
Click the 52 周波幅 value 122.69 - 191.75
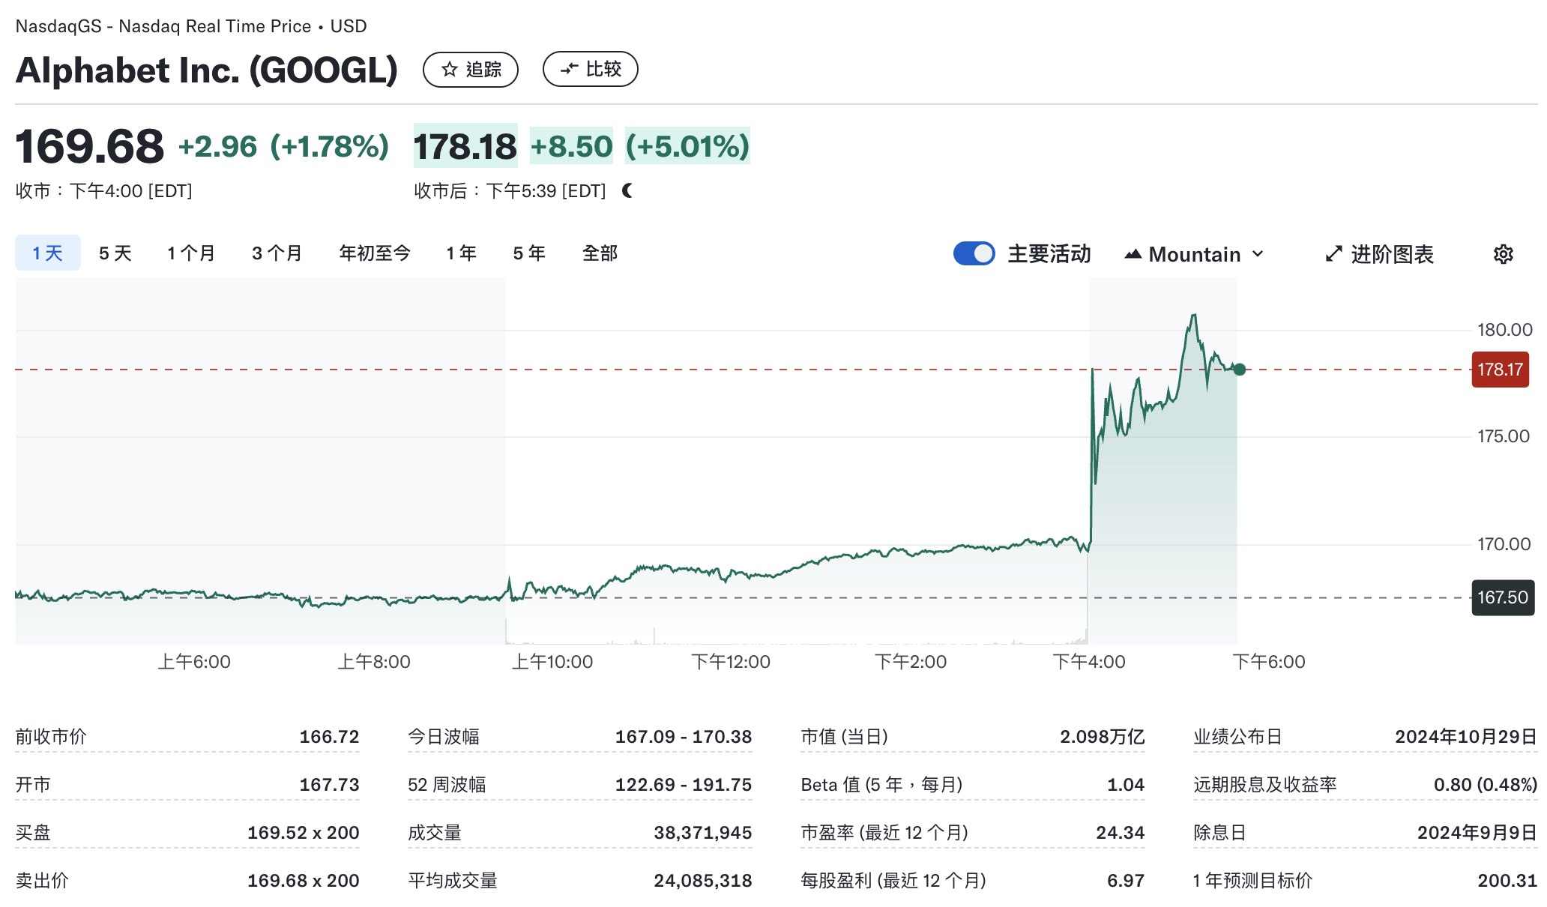point(684,785)
